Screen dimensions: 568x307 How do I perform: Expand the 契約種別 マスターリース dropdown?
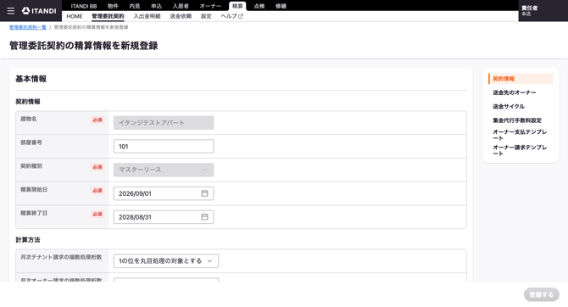[x=164, y=170]
